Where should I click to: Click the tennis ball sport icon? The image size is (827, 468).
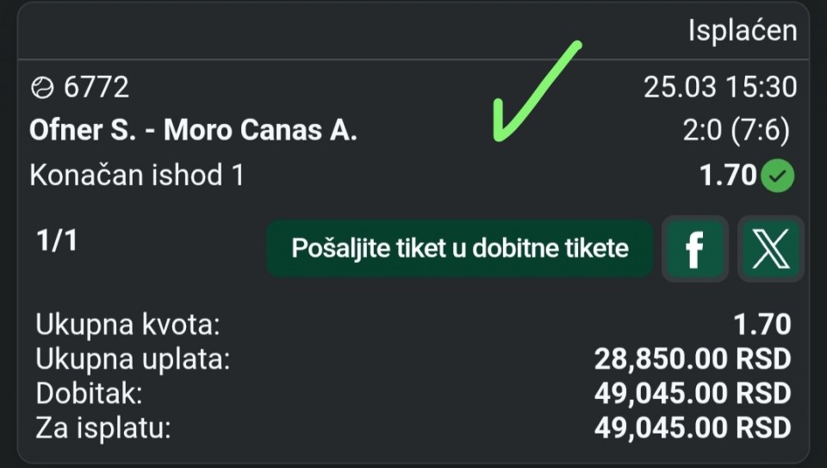(40, 87)
